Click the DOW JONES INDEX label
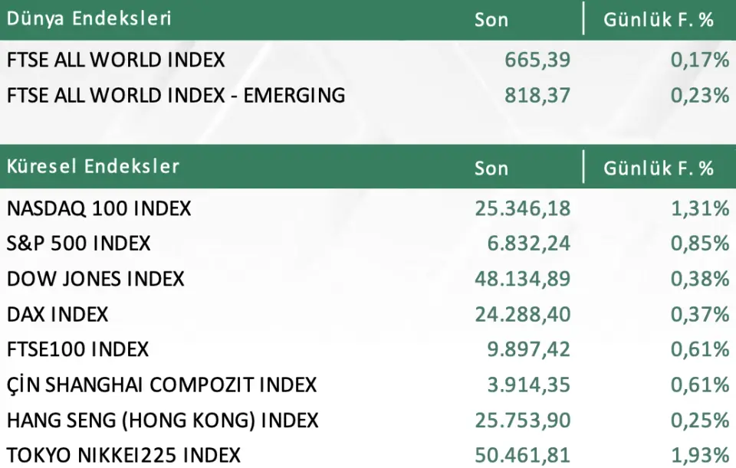The image size is (736, 468). tap(96, 279)
